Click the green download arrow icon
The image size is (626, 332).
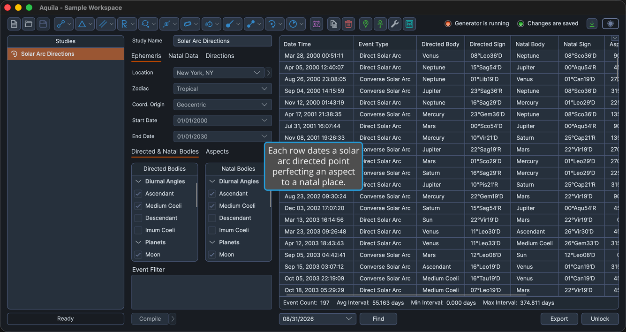click(592, 23)
